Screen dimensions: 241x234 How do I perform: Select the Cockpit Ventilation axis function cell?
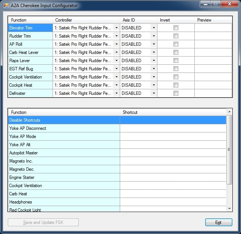(x=31, y=77)
